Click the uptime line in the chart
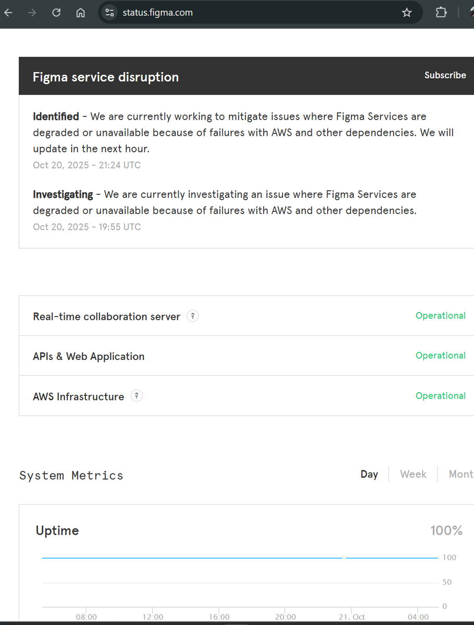Screen dimensions: 474x625 pyautogui.click(x=240, y=558)
